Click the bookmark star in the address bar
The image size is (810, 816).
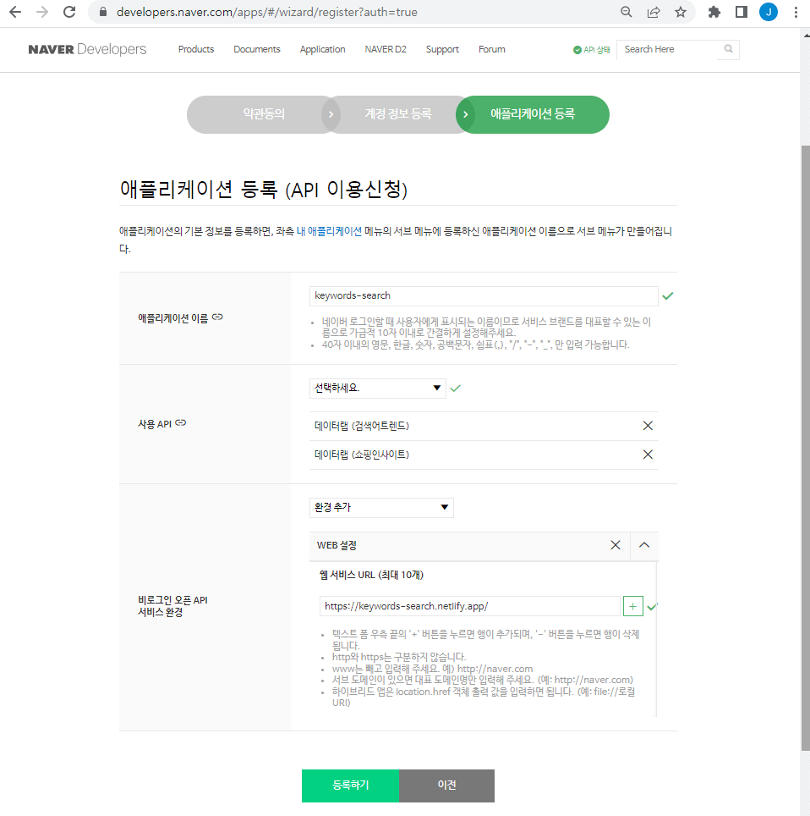[681, 12]
